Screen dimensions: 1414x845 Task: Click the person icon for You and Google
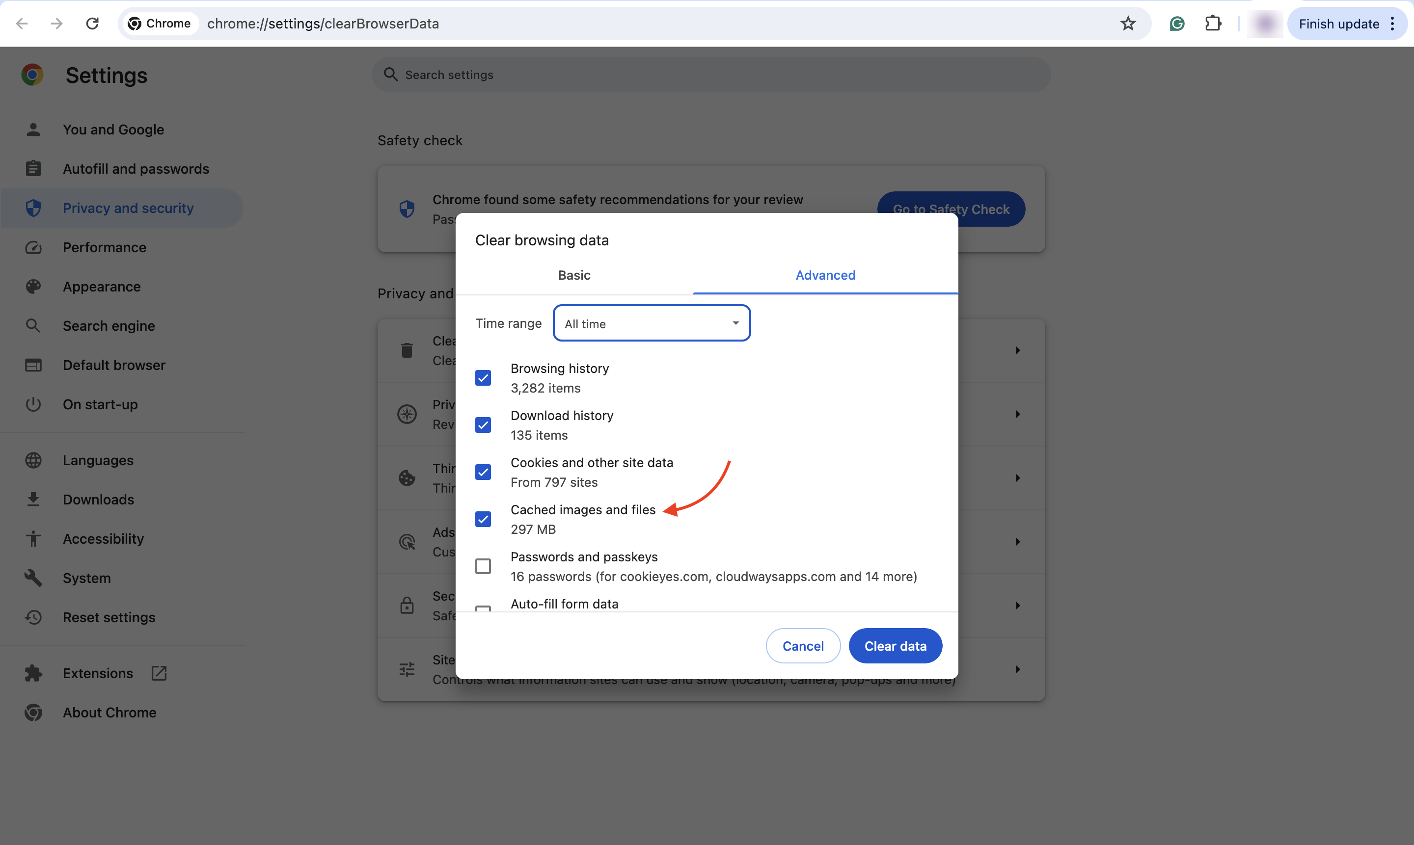[x=33, y=129]
